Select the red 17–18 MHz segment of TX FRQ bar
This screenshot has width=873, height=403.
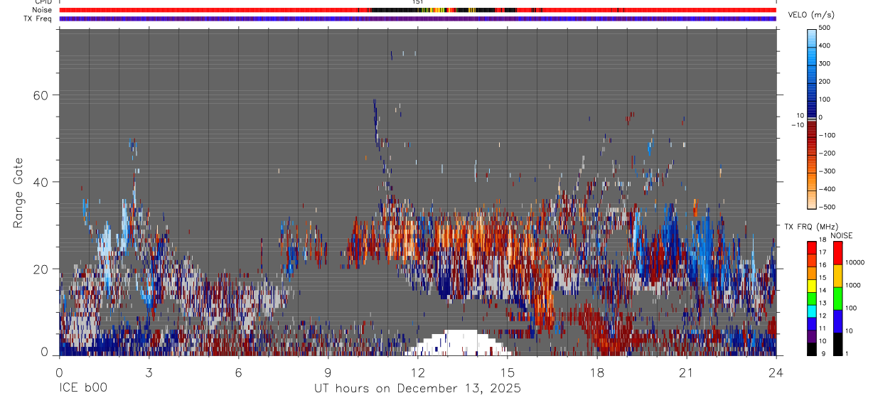tap(812, 248)
